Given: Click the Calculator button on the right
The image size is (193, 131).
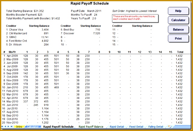Looking at the screenshot, I should [x=178, y=20].
